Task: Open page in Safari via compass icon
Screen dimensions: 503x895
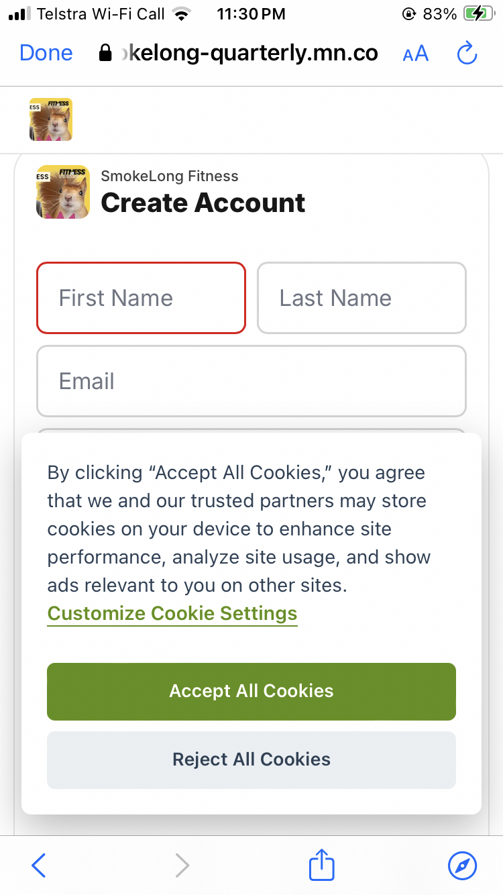Action: coord(462,865)
